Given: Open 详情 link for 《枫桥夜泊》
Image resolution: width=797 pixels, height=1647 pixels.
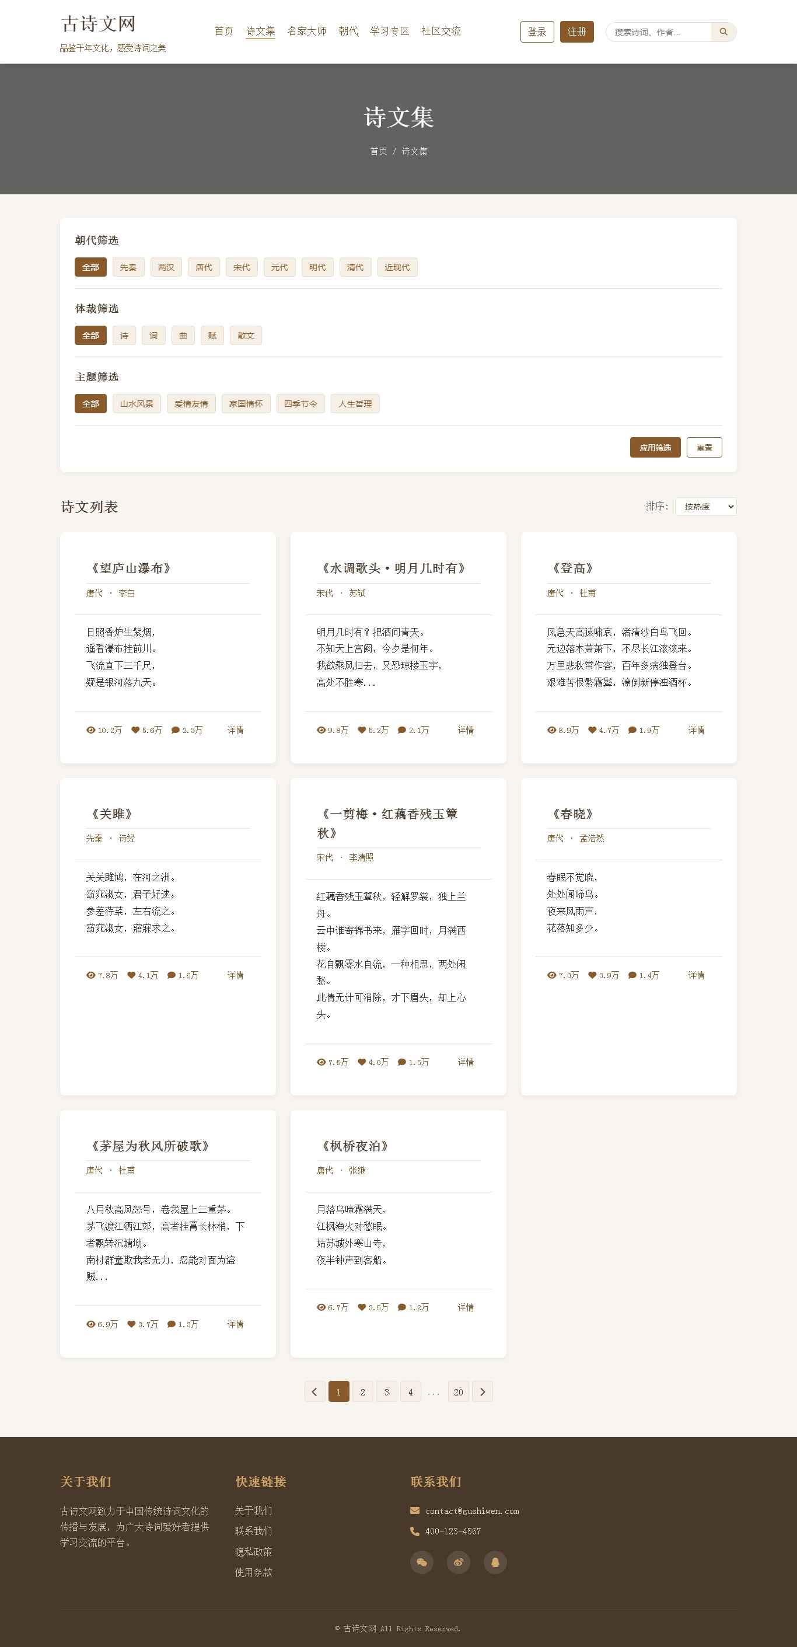Looking at the screenshot, I should [465, 1307].
